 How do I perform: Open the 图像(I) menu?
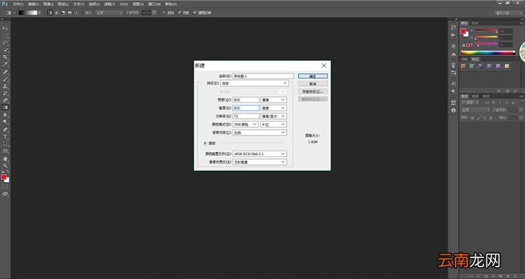click(48, 4)
